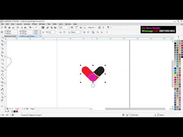The width and height of the screenshot is (183, 137).
Task: Select the Polygon tool in the toolbox
Action: [x=2, y=67]
